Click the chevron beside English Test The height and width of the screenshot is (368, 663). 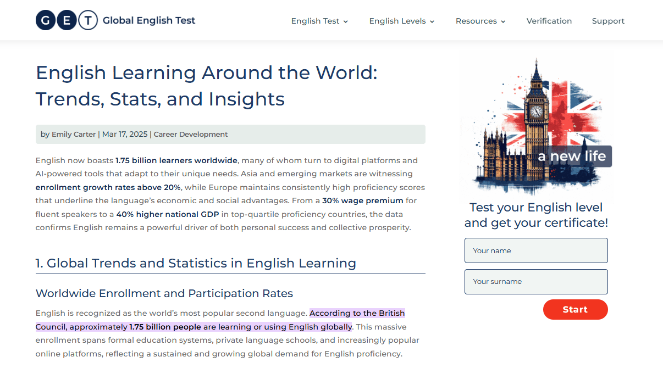click(345, 21)
